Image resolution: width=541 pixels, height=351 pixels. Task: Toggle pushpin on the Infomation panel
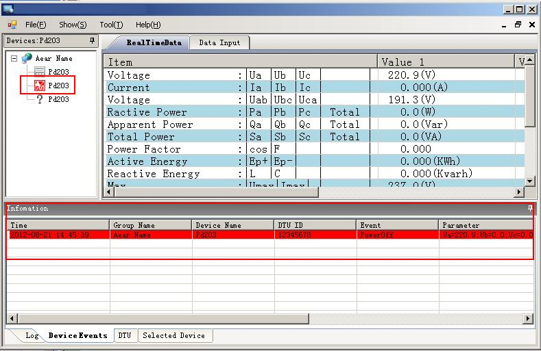point(529,208)
